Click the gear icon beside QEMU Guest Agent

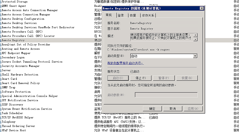tap(1, 6)
